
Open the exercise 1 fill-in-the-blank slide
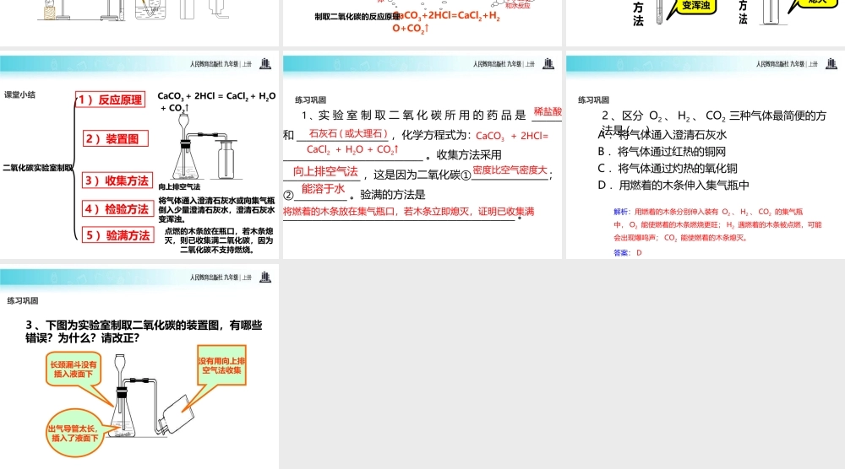tap(422, 155)
